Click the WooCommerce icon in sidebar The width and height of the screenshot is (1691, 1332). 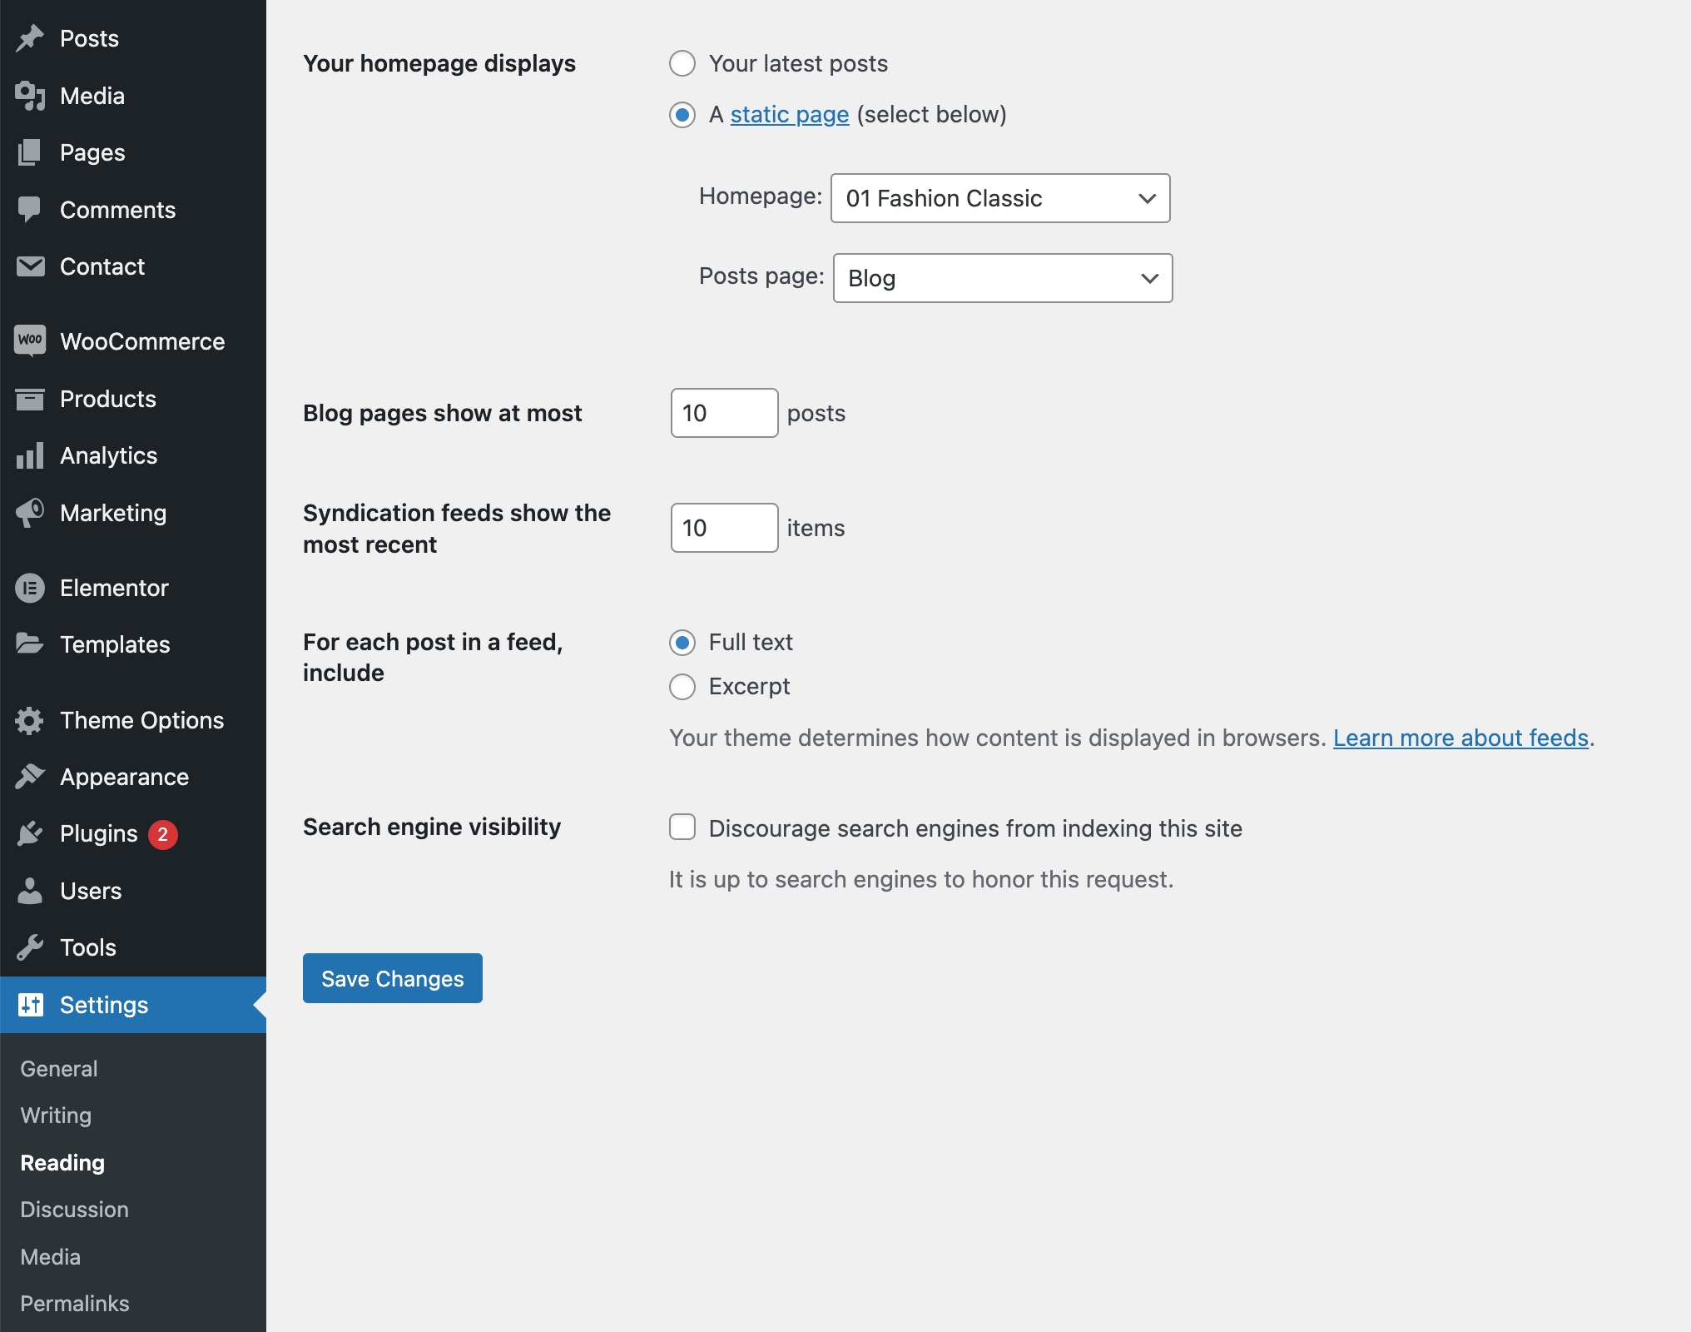[30, 340]
